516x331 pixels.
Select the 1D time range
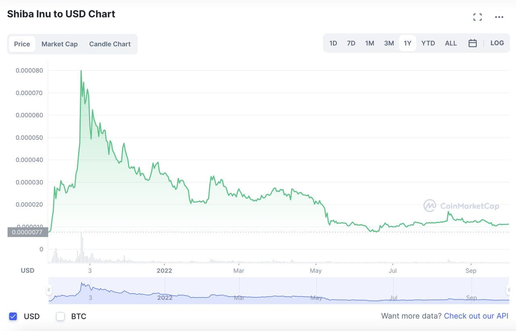333,43
